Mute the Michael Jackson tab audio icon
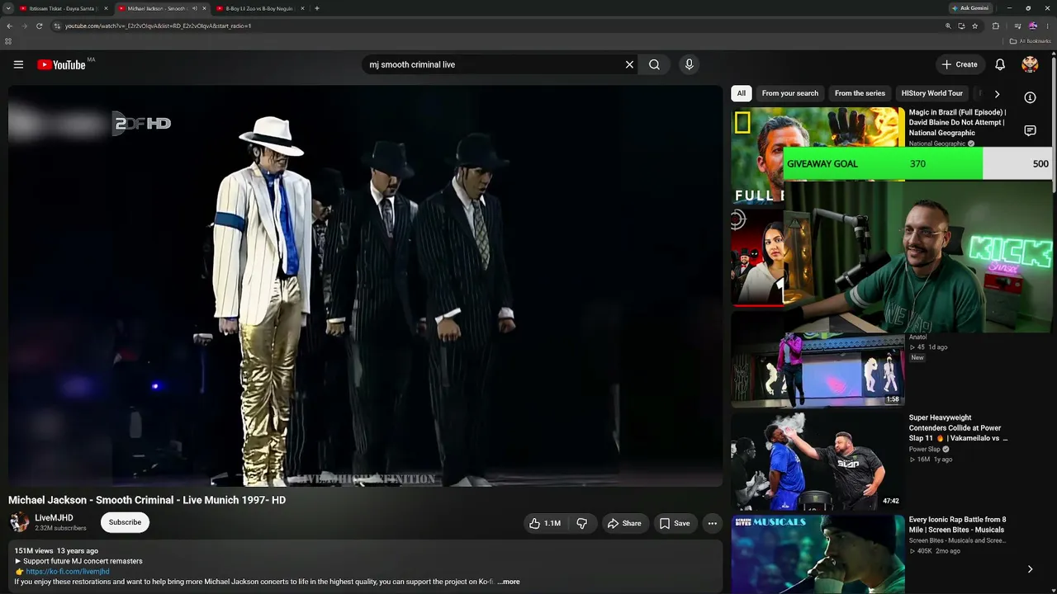This screenshot has width=1057, height=594. click(x=194, y=8)
